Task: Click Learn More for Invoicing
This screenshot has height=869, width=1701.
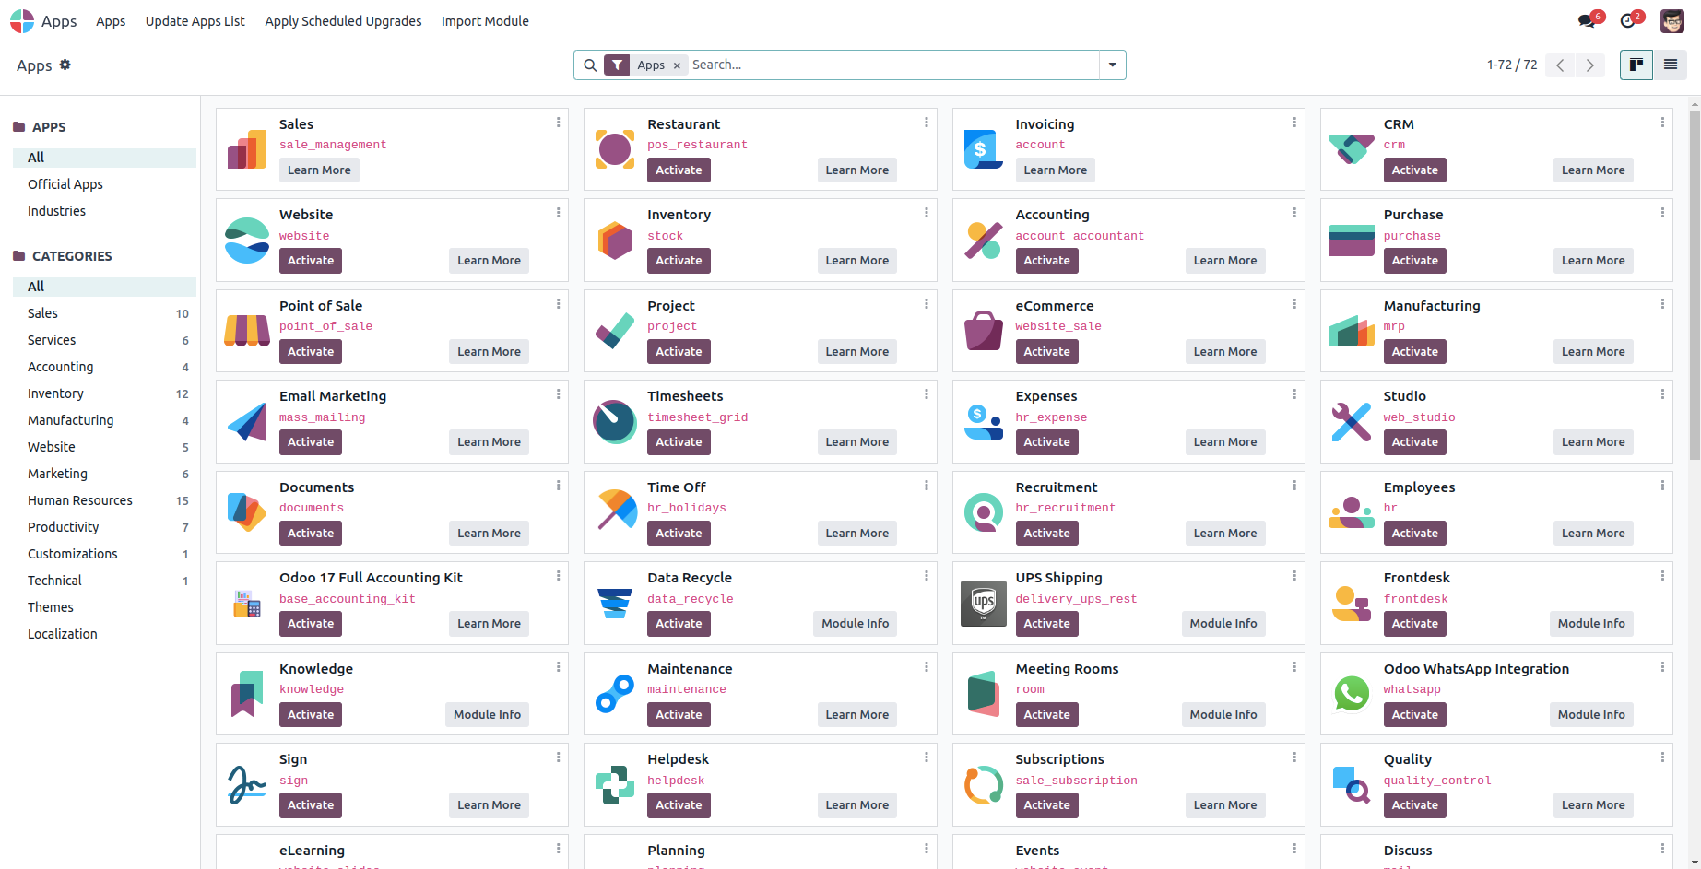Action: (1055, 170)
